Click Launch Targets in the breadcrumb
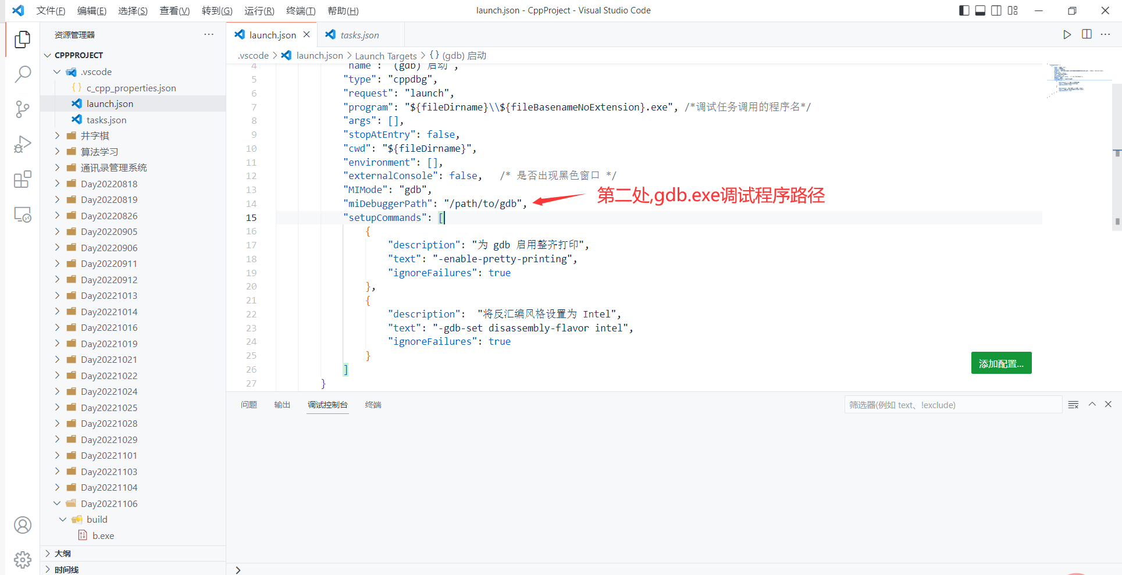The image size is (1122, 575). coord(386,56)
